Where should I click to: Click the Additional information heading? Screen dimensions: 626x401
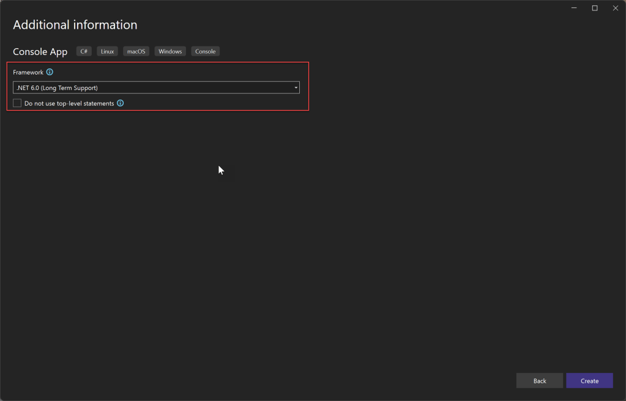(x=75, y=25)
